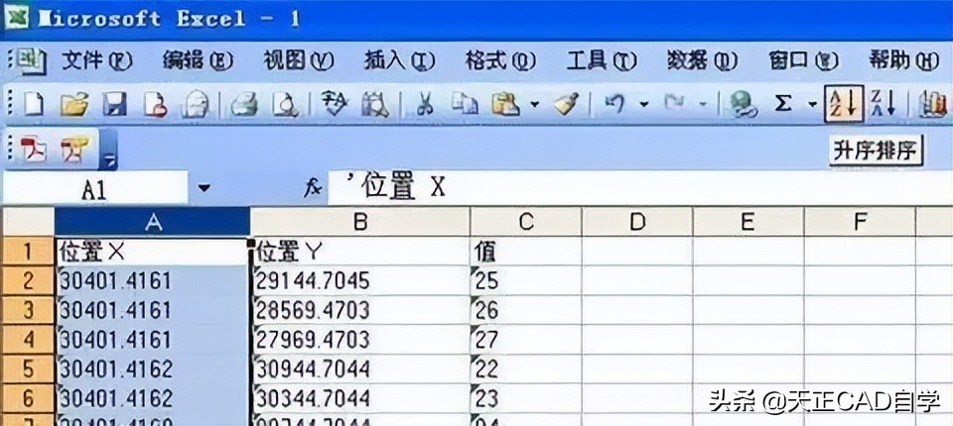Click the workbook document icon beside 文件
Viewport: 953px width, 426px height.
point(31,60)
